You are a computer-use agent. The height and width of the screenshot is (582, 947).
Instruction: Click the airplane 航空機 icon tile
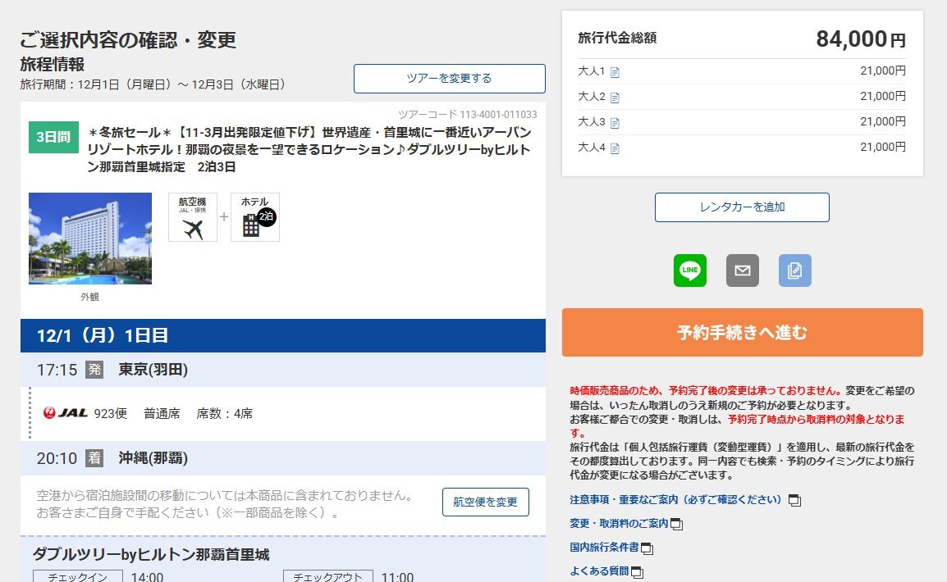[193, 217]
